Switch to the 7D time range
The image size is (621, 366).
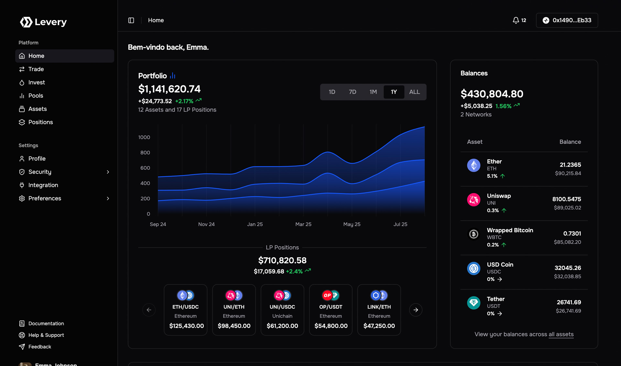(x=353, y=92)
